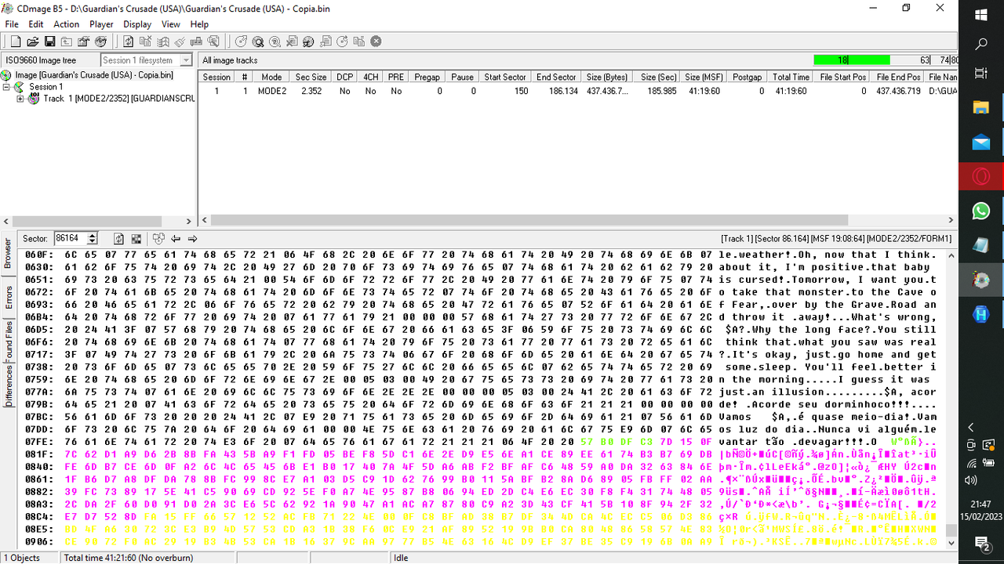Open the WhatsApp taskbar icon
1004x564 pixels.
click(x=981, y=211)
